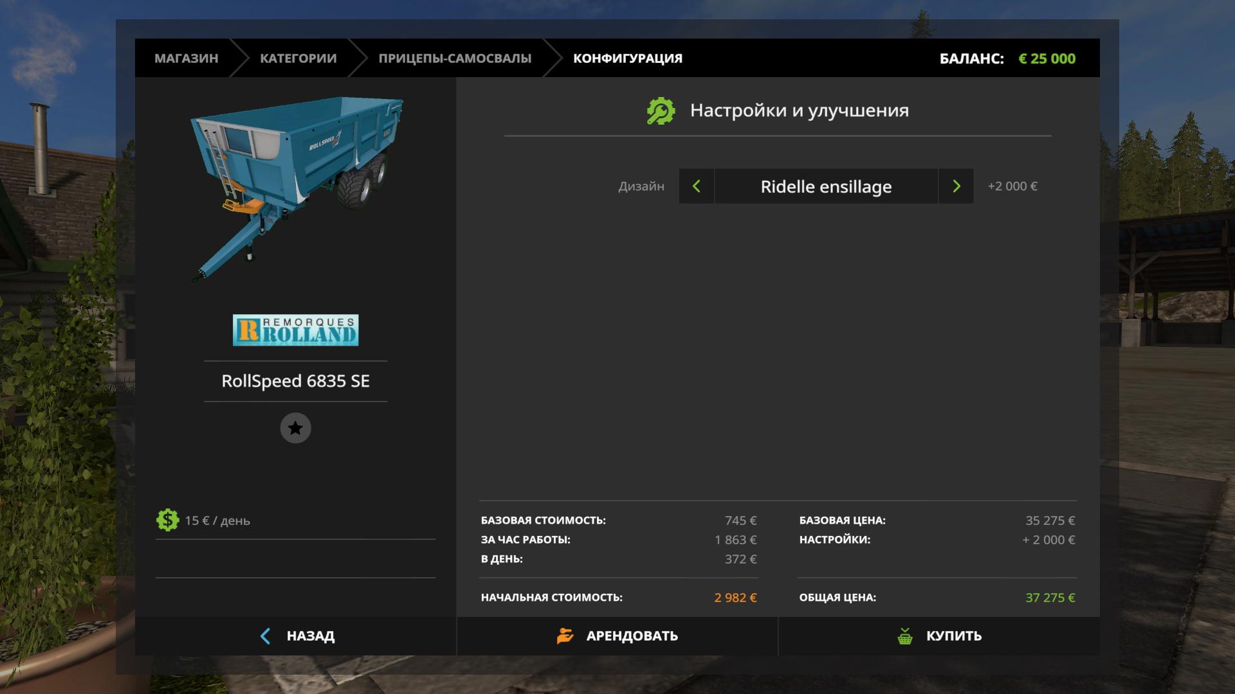The image size is (1235, 694).
Task: Select the Конфигурация breadcrumb tab
Action: tap(627, 58)
